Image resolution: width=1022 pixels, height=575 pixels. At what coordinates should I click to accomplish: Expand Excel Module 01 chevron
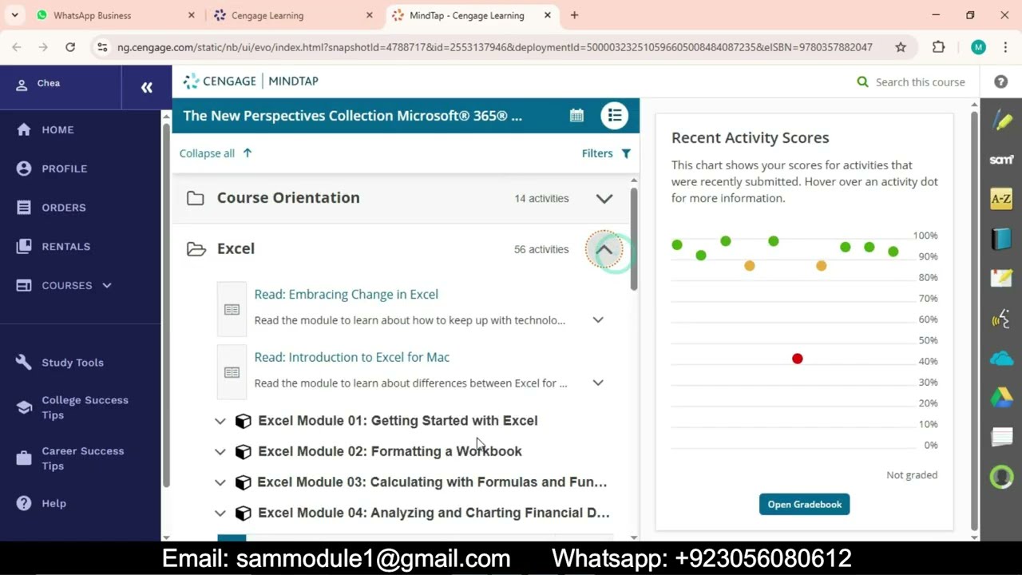[x=220, y=421]
